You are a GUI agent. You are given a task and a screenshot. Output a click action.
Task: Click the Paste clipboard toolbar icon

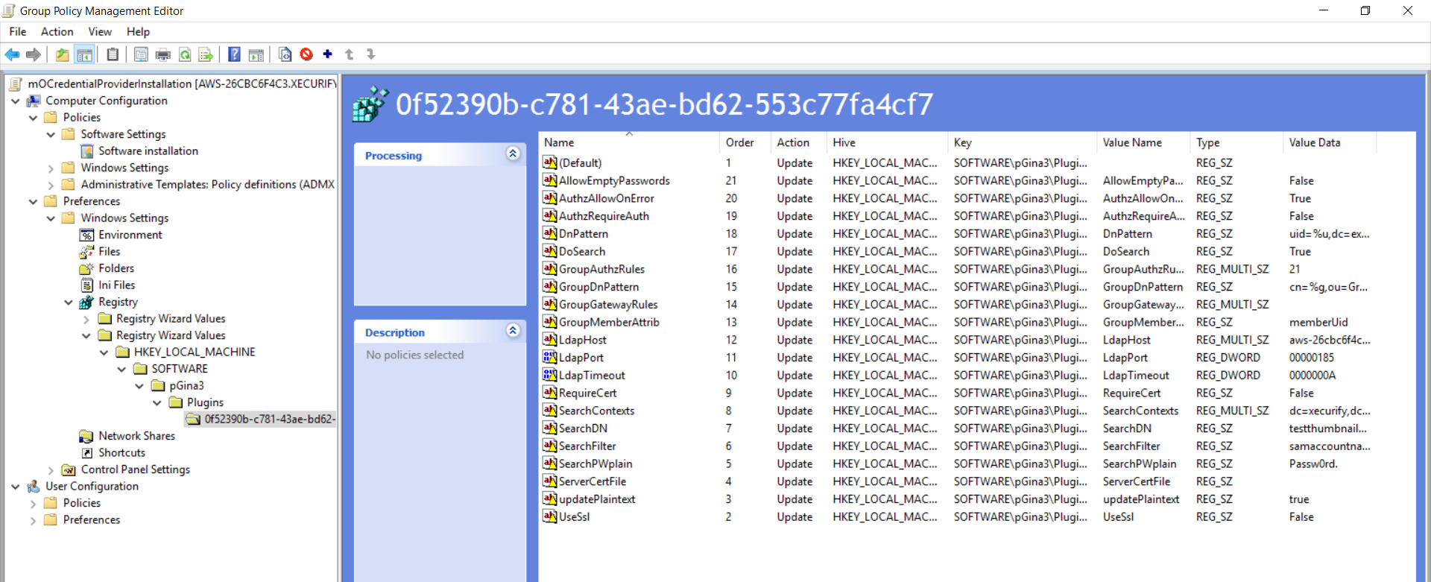pyautogui.click(x=113, y=54)
